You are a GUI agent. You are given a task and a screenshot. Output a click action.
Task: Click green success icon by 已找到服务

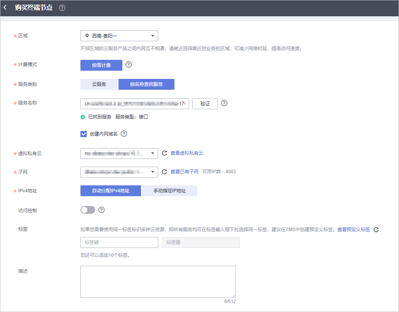click(x=83, y=117)
